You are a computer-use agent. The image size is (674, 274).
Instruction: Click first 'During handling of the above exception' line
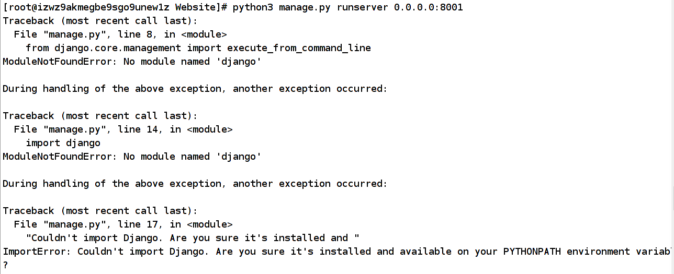(x=195, y=89)
